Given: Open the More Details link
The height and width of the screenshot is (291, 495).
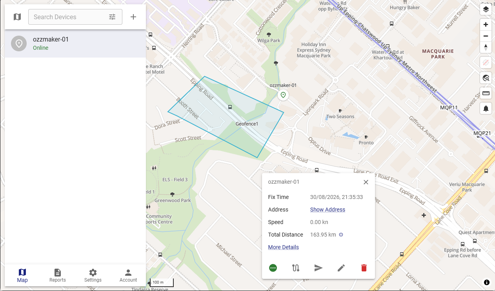Looking at the screenshot, I should coord(284,247).
